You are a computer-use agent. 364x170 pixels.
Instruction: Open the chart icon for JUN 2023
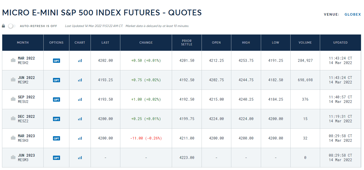point(80,158)
